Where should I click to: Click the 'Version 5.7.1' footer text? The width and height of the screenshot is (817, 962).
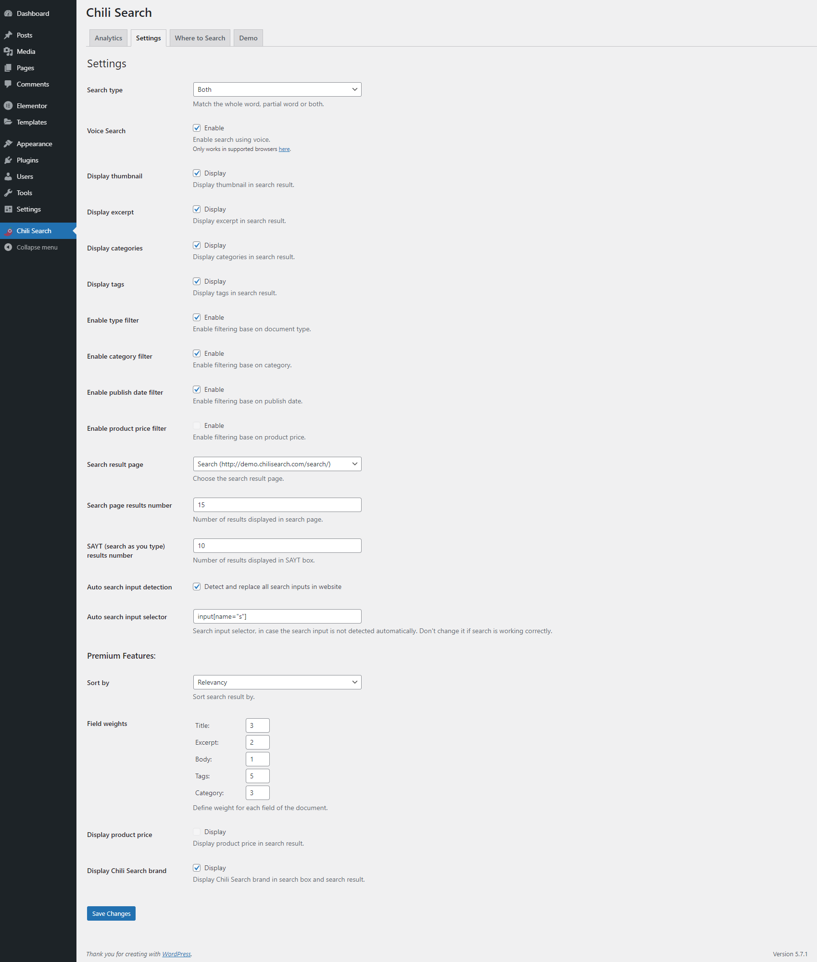click(790, 954)
